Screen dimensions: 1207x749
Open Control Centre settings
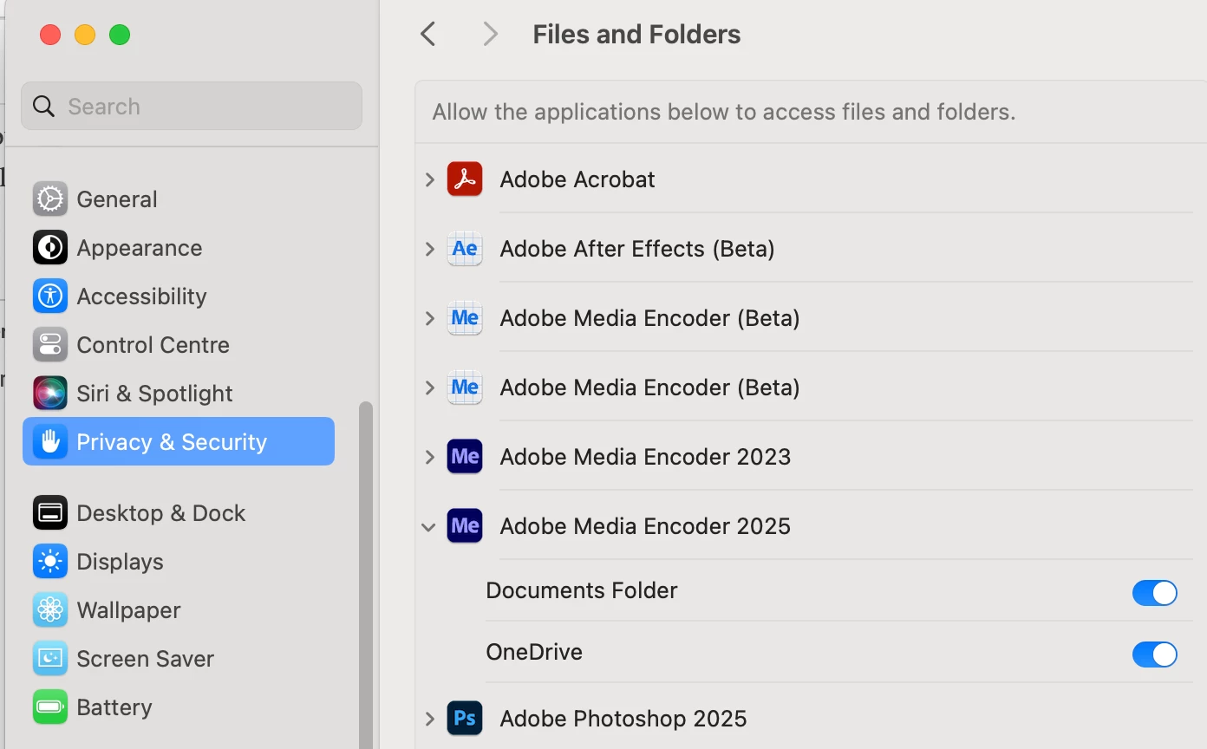pyautogui.click(x=179, y=345)
